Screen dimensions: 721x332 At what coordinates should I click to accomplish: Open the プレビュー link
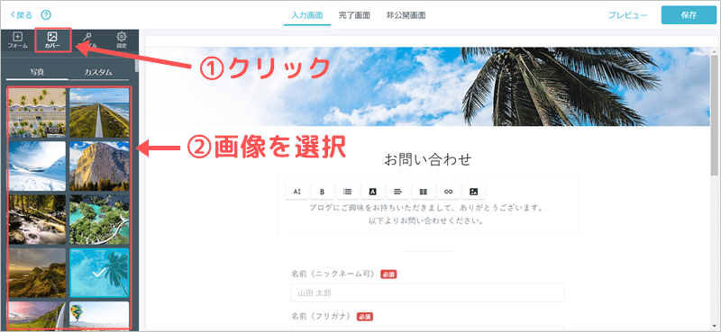click(627, 15)
